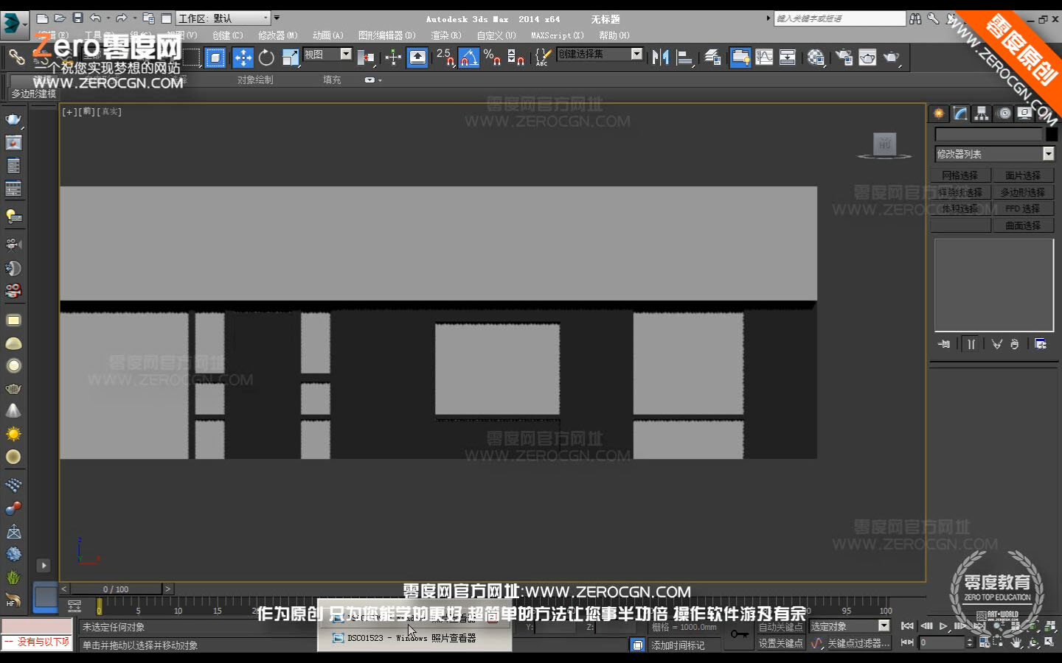
Task: Toggle the Isolate Selection button in status bar
Action: pos(638,645)
